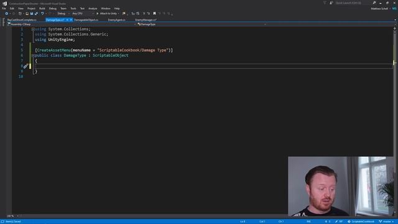Screen dimensions: 398x224
Task: Open the Assembly-CSharp project dropdown
Action: [72, 24]
